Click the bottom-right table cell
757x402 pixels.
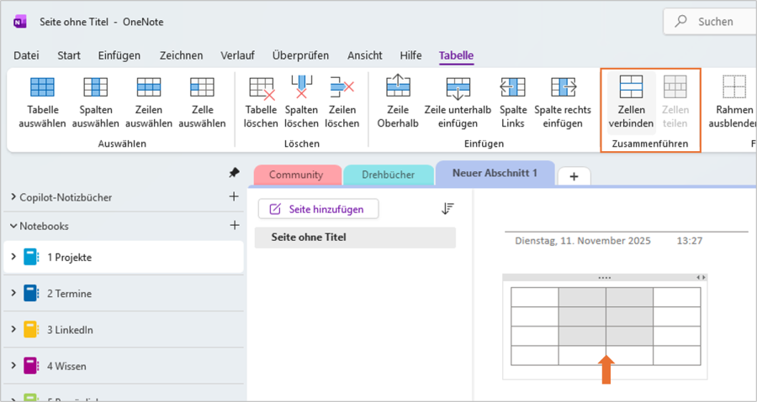[x=677, y=355]
